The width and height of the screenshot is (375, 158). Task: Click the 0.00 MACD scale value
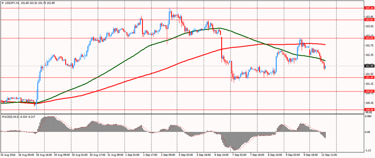click(x=368, y=132)
